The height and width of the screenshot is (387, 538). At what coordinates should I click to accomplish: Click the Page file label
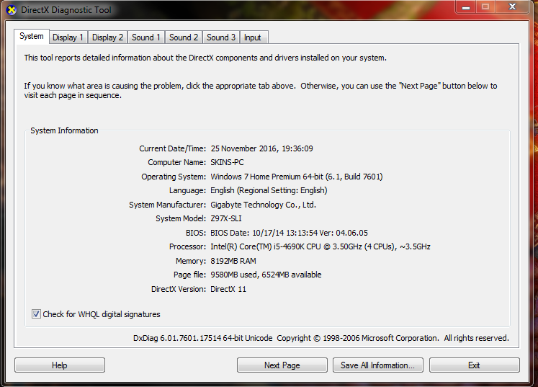(x=189, y=275)
